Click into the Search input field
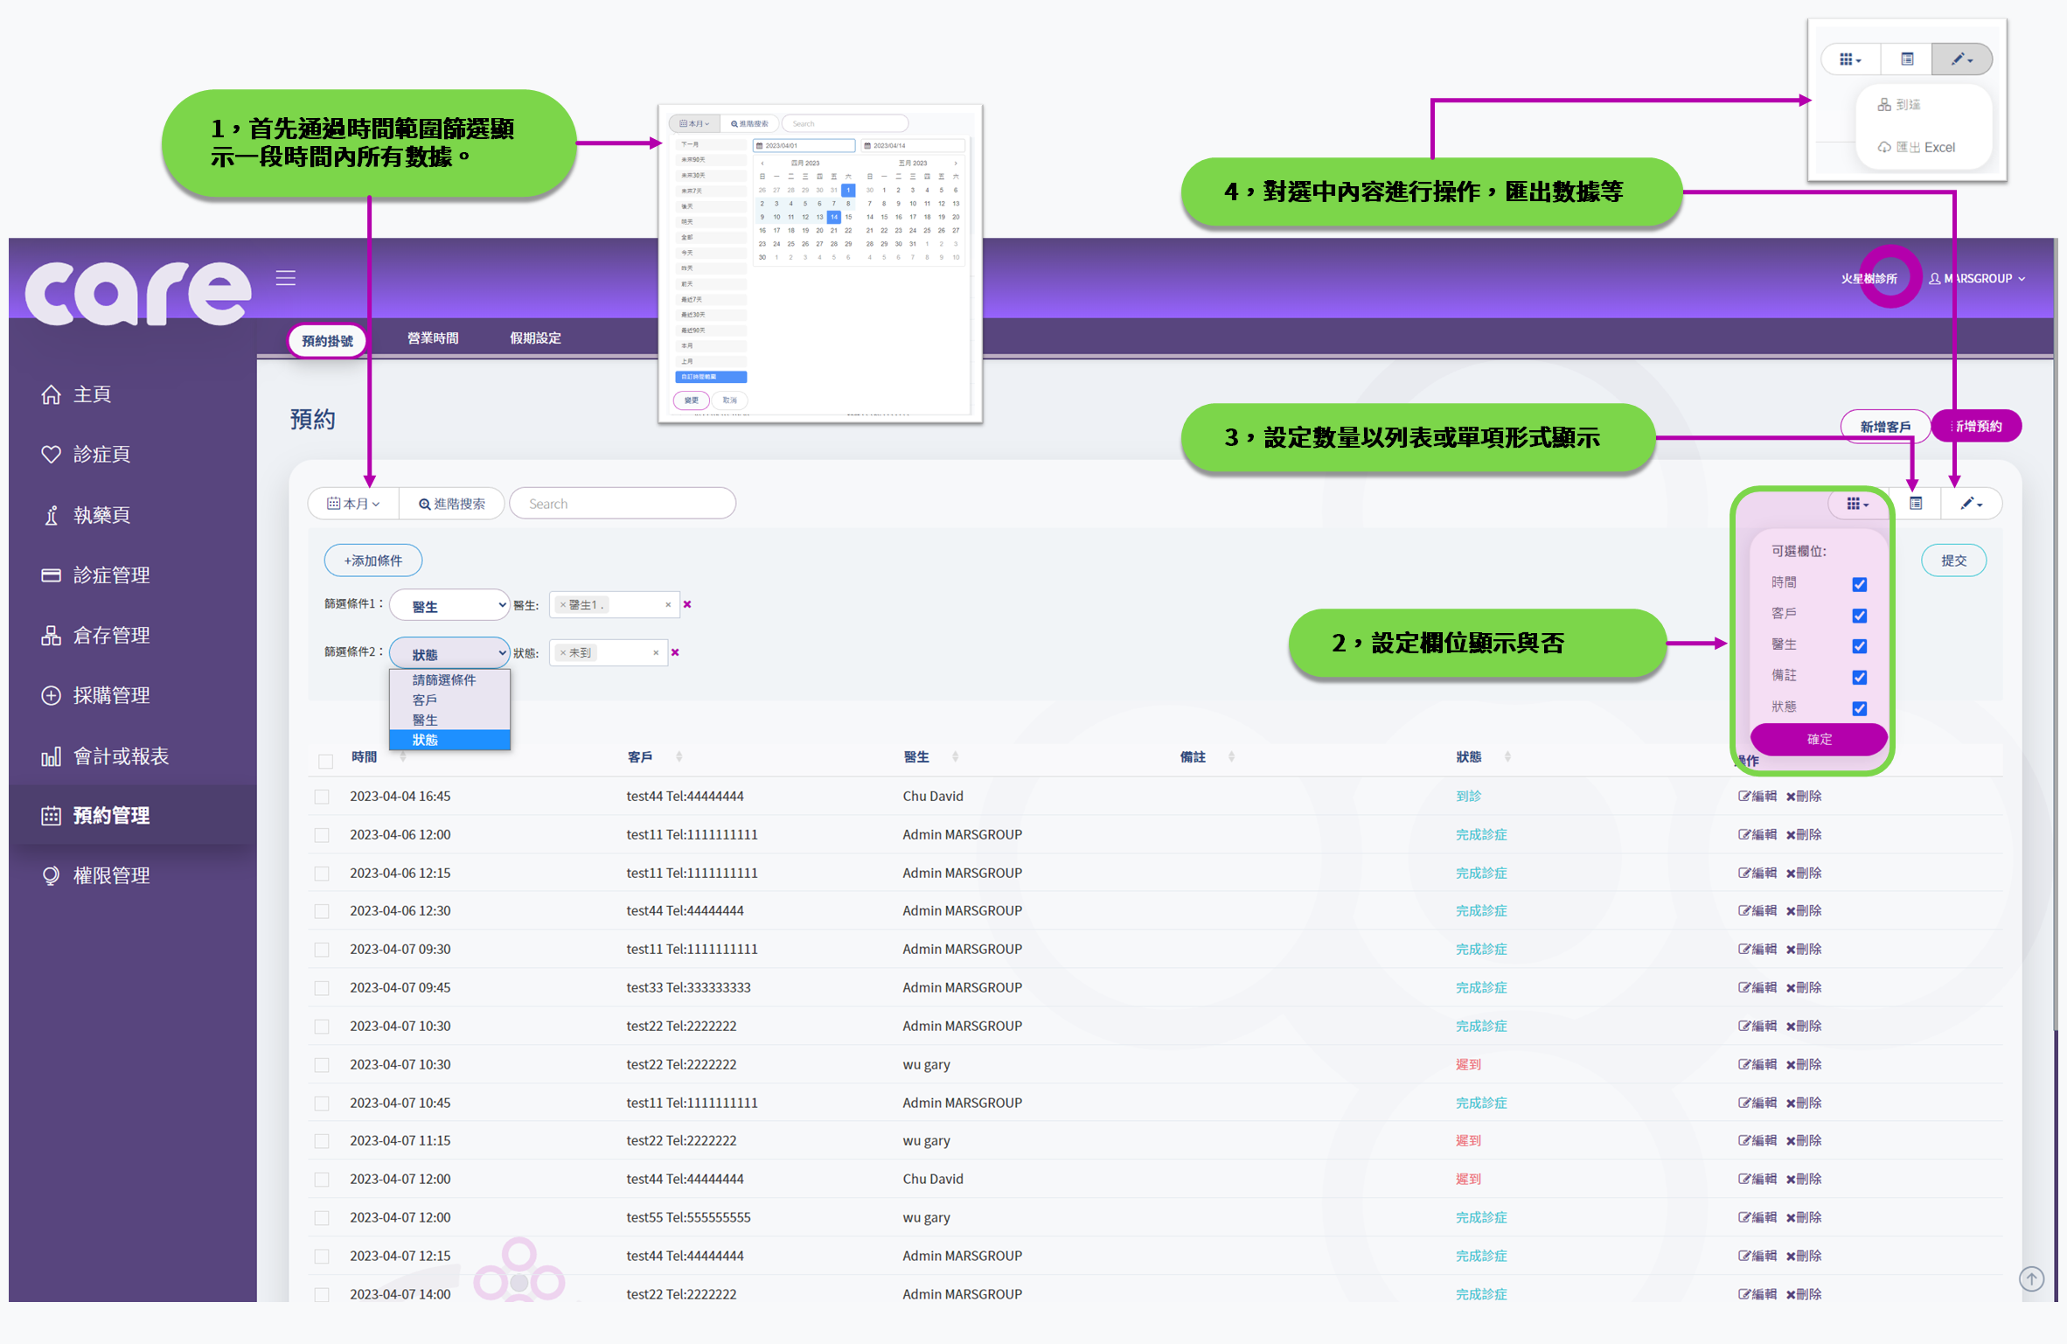 click(622, 504)
